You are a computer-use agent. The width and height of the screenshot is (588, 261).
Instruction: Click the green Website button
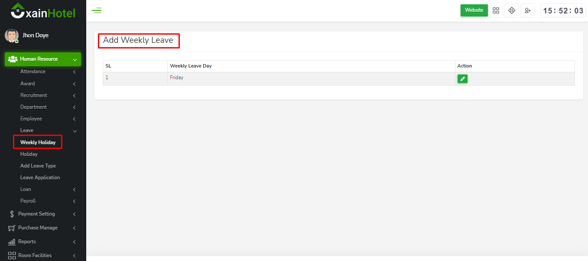pyautogui.click(x=474, y=10)
